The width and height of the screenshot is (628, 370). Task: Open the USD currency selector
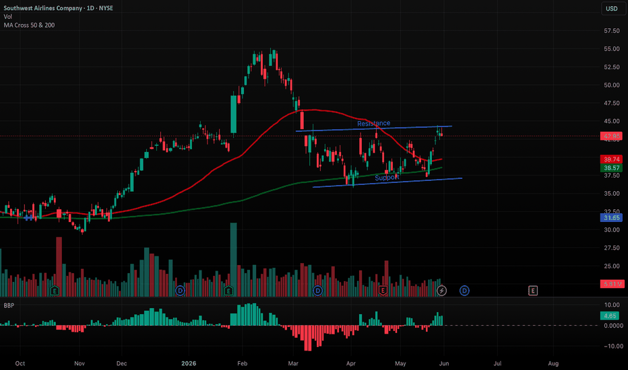[x=612, y=9]
